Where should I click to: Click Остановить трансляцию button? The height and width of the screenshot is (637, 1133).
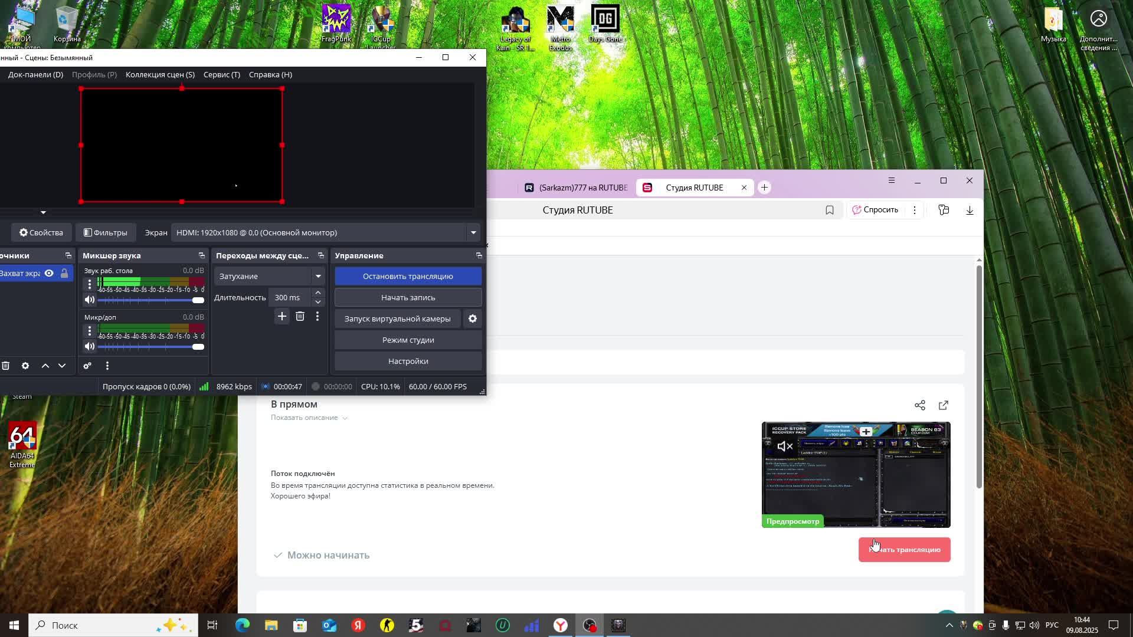click(408, 276)
